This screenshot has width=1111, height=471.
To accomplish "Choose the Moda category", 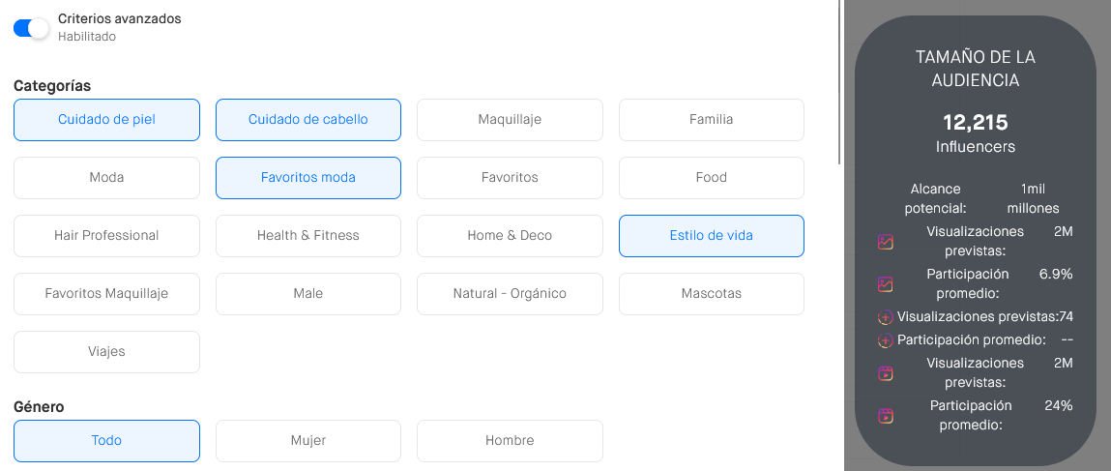I will tap(107, 178).
